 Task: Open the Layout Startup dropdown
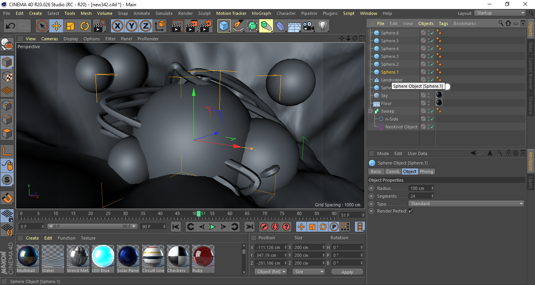pyautogui.click(x=500, y=13)
